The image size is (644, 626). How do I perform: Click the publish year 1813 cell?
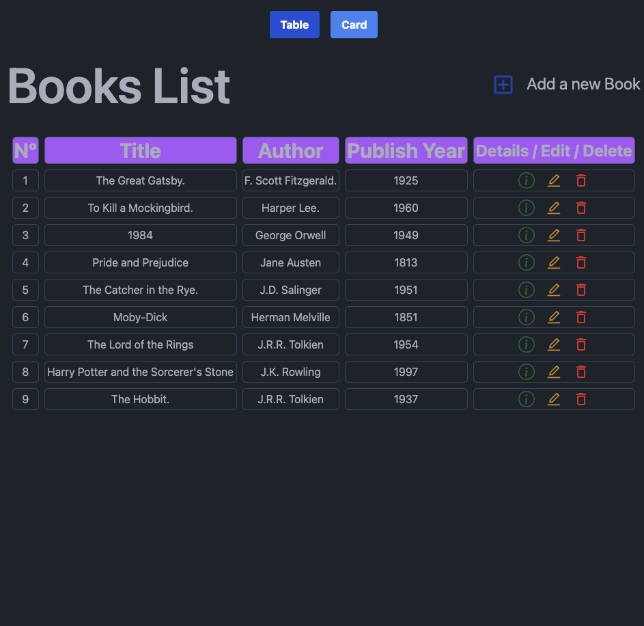(x=406, y=262)
